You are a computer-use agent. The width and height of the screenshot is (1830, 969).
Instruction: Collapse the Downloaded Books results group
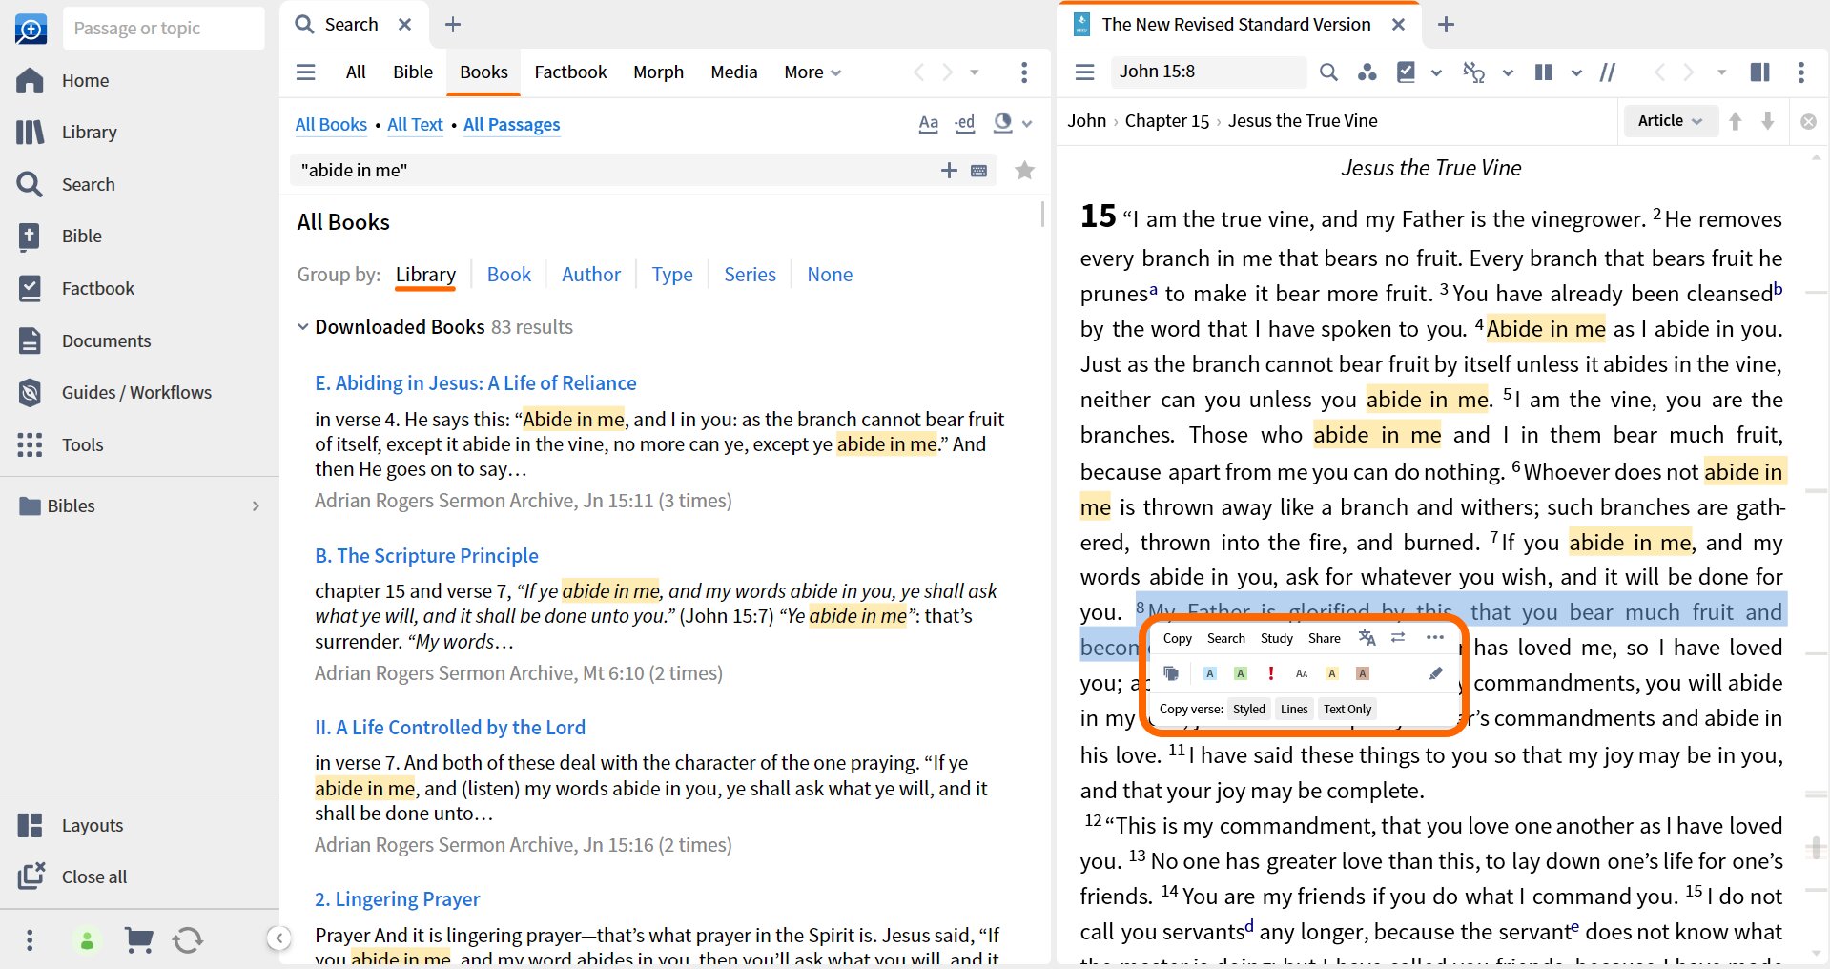pos(303,327)
